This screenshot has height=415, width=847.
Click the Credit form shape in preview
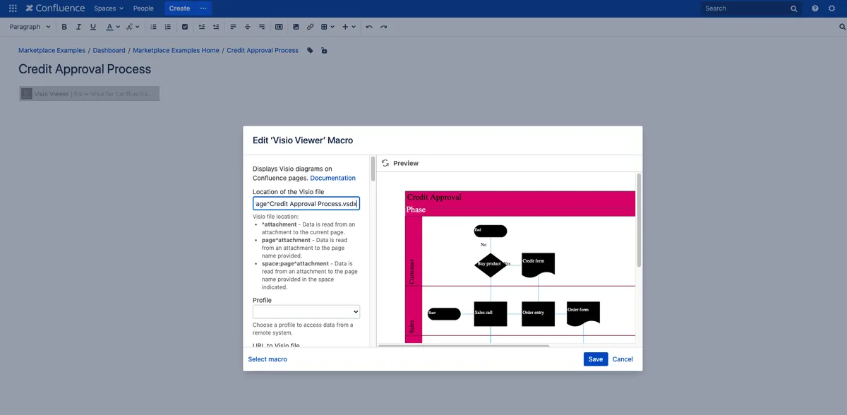tap(539, 264)
